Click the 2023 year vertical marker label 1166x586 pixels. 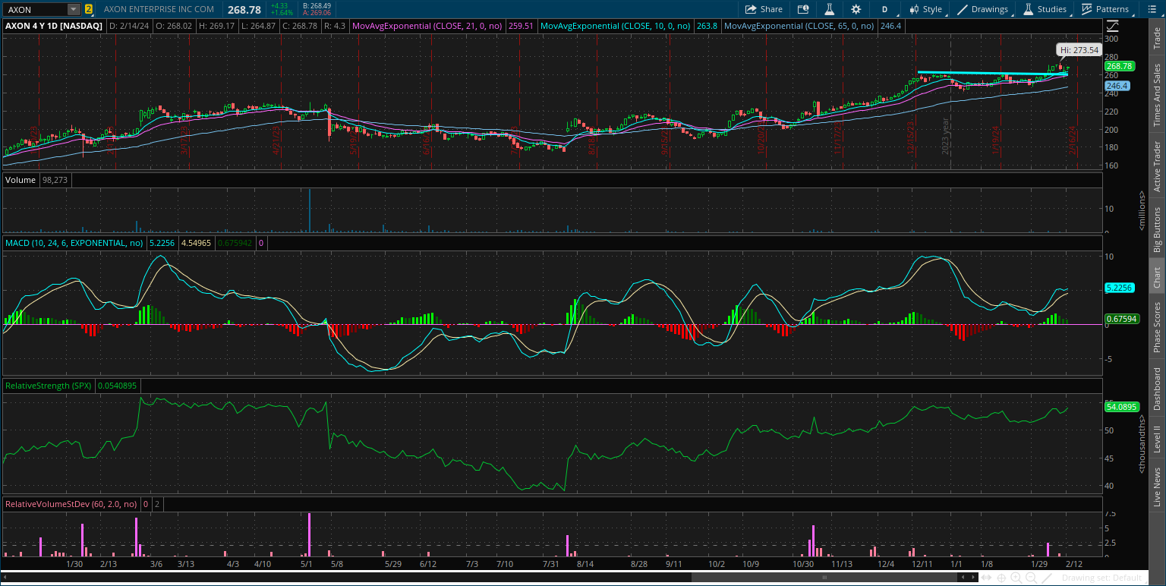[x=946, y=137]
